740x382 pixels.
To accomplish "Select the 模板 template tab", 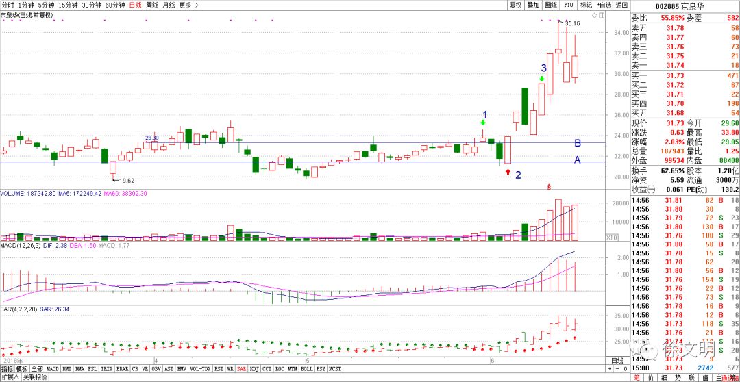I will [22, 368].
